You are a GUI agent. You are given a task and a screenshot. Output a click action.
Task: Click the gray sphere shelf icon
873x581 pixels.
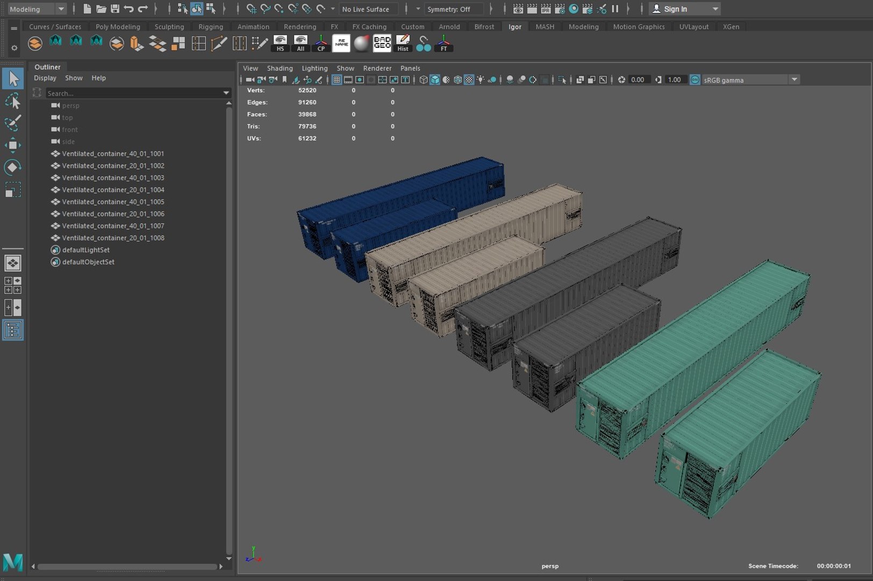click(x=362, y=43)
